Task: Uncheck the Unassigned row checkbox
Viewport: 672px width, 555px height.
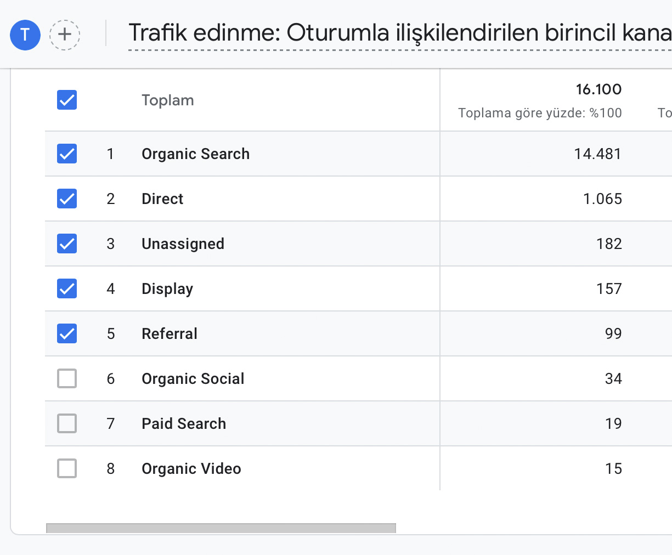Action: (67, 243)
